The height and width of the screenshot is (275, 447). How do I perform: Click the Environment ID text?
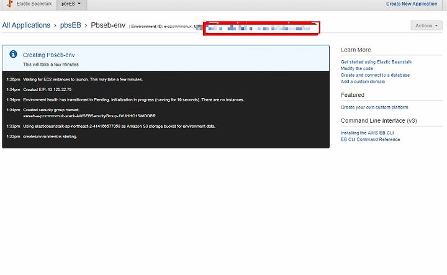161,26
